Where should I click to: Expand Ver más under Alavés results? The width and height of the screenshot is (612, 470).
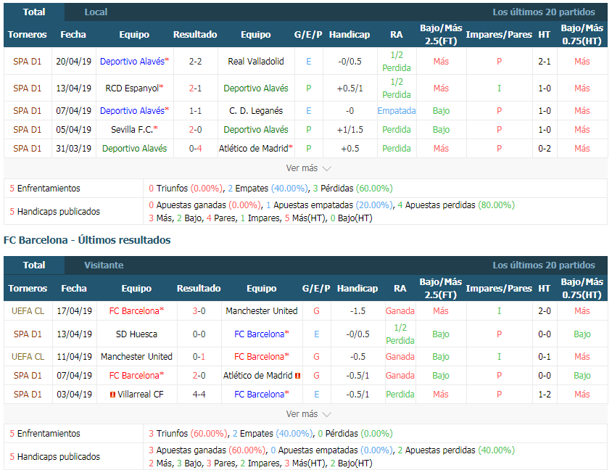308,168
